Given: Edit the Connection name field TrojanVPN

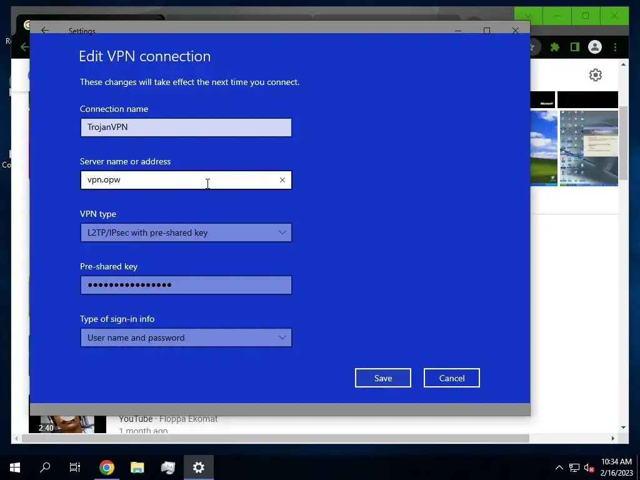Looking at the screenshot, I should 186,127.
